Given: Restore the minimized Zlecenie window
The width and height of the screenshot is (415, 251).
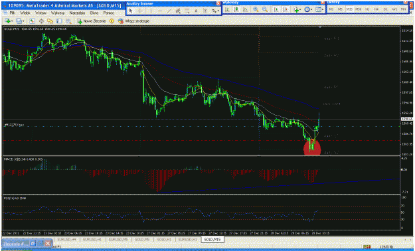Looking at the screenshot, I should point(33,243).
